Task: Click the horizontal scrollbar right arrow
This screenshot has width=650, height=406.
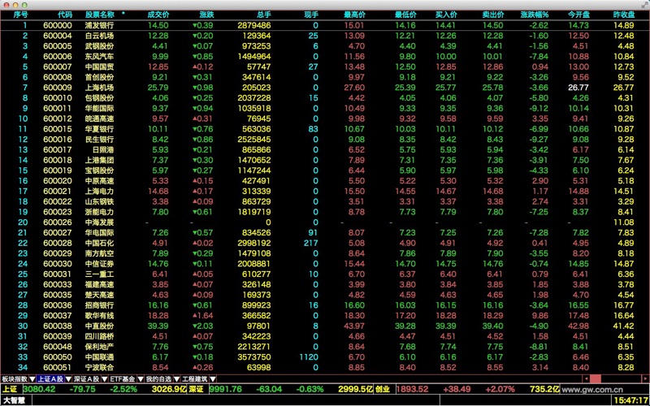Action: point(645,378)
